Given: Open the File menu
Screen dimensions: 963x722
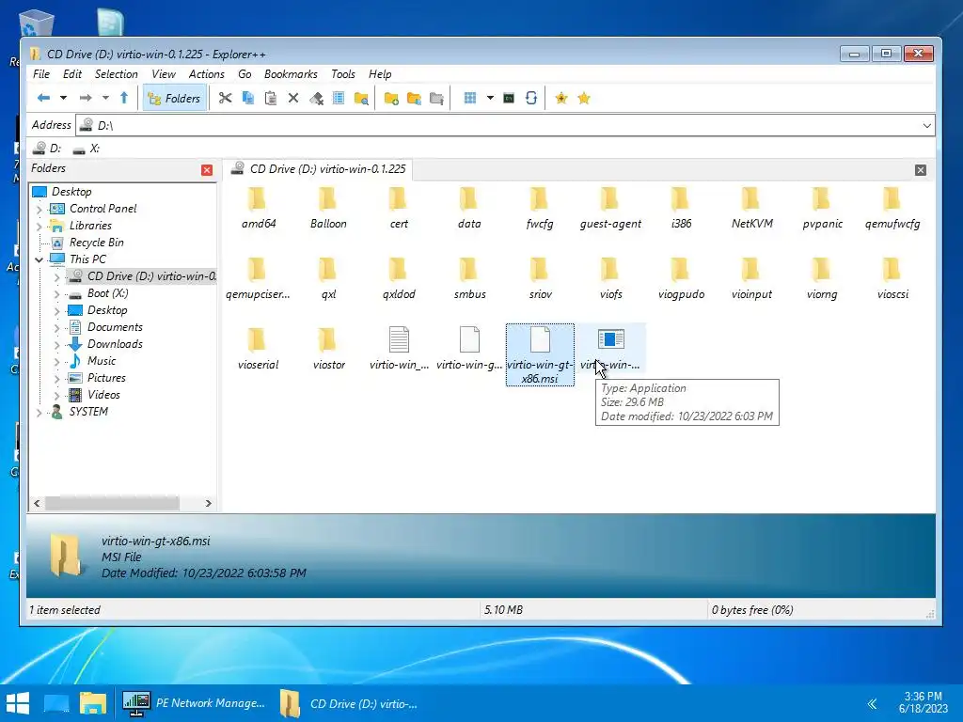Looking at the screenshot, I should point(41,74).
